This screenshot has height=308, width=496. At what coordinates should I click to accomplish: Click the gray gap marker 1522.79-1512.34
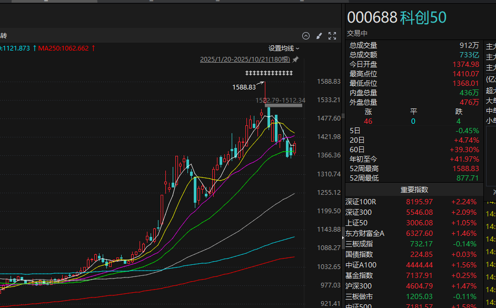point(283,105)
